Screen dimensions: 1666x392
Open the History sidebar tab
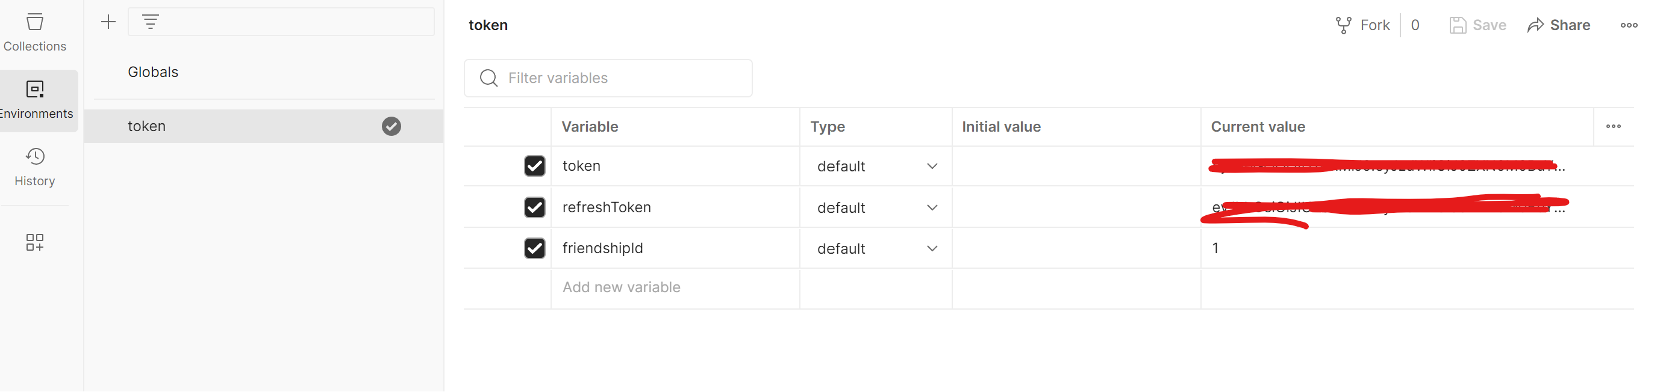[x=35, y=167]
